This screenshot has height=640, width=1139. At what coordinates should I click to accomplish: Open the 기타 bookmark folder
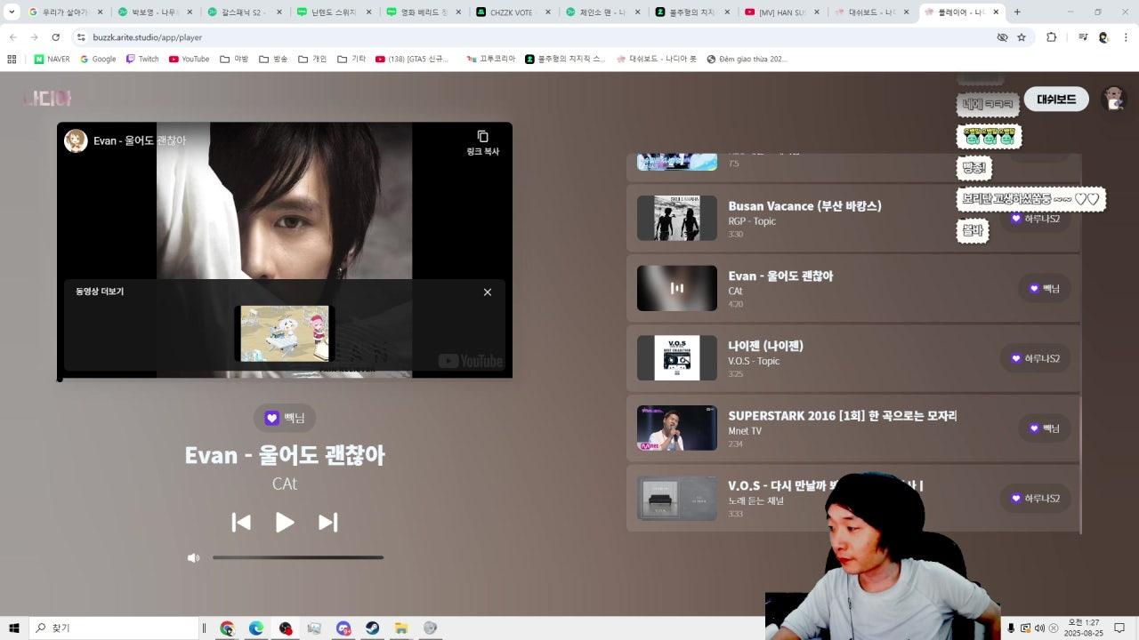point(351,59)
